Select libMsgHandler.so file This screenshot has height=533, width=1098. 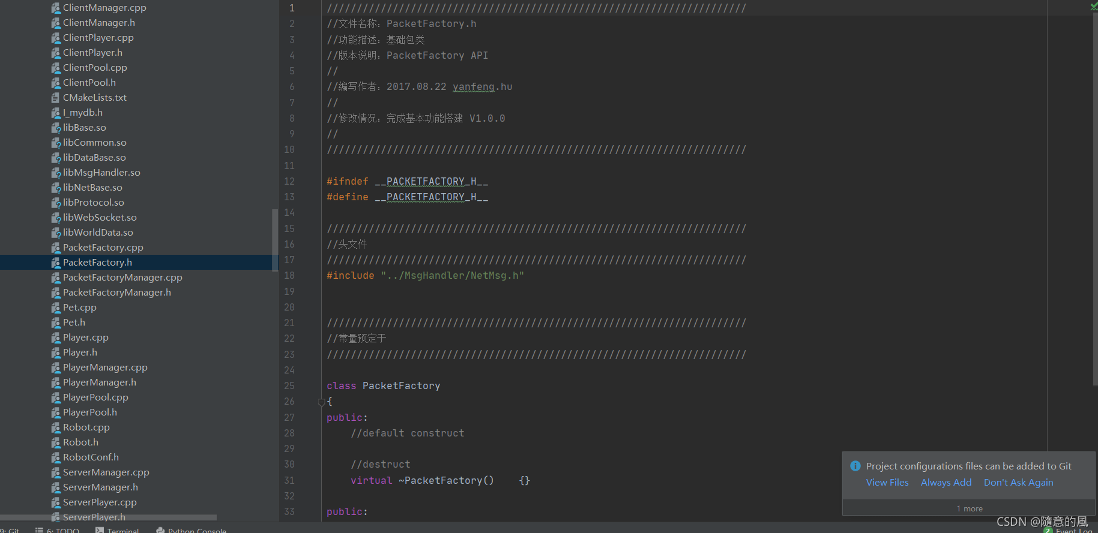point(101,173)
